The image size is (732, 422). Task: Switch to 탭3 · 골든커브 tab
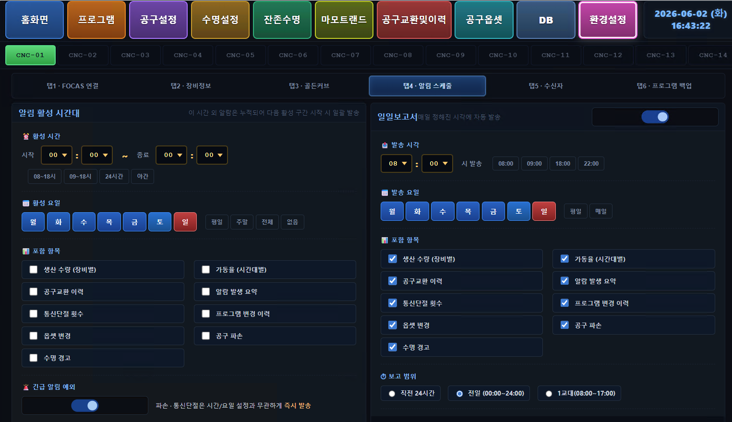tap(309, 86)
